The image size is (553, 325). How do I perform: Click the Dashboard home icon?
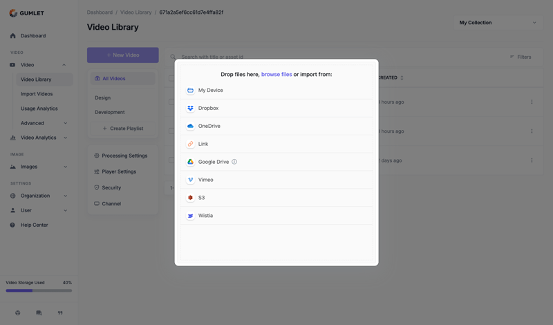coord(12,36)
